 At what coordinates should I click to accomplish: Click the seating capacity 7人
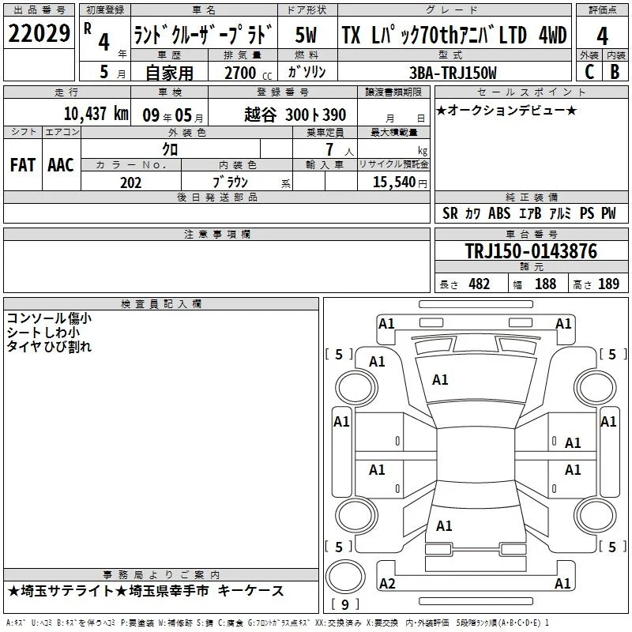(340, 149)
